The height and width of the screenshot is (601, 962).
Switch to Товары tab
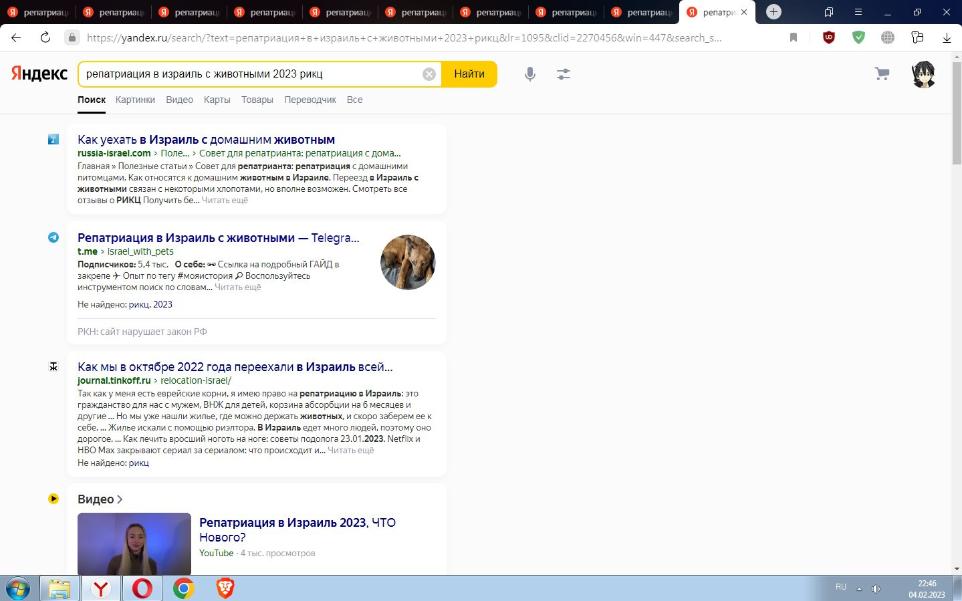tap(257, 100)
